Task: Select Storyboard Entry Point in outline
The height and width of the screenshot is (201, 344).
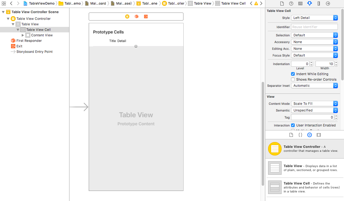Action: pos(34,52)
